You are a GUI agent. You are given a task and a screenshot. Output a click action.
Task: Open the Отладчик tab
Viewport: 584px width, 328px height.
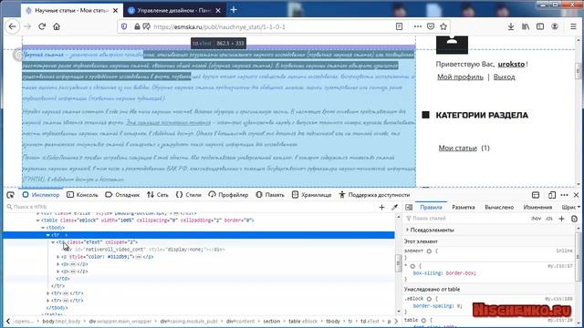pyautogui.click(x=122, y=195)
